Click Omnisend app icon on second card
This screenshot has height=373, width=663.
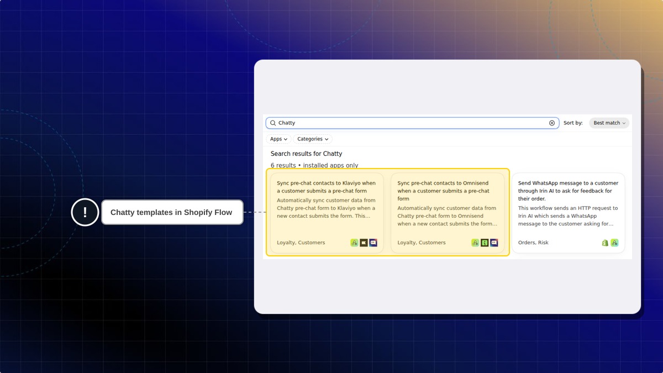[x=485, y=243]
